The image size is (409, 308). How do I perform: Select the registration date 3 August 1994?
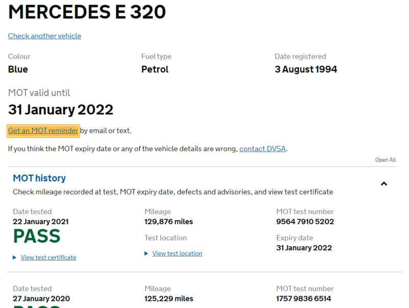point(306,69)
